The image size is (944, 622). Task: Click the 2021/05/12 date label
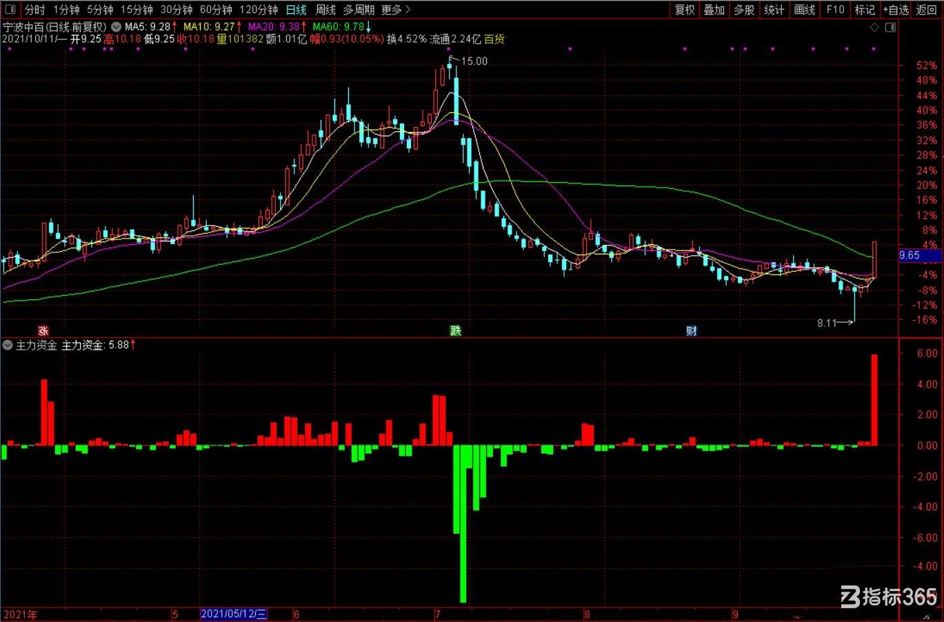[234, 614]
